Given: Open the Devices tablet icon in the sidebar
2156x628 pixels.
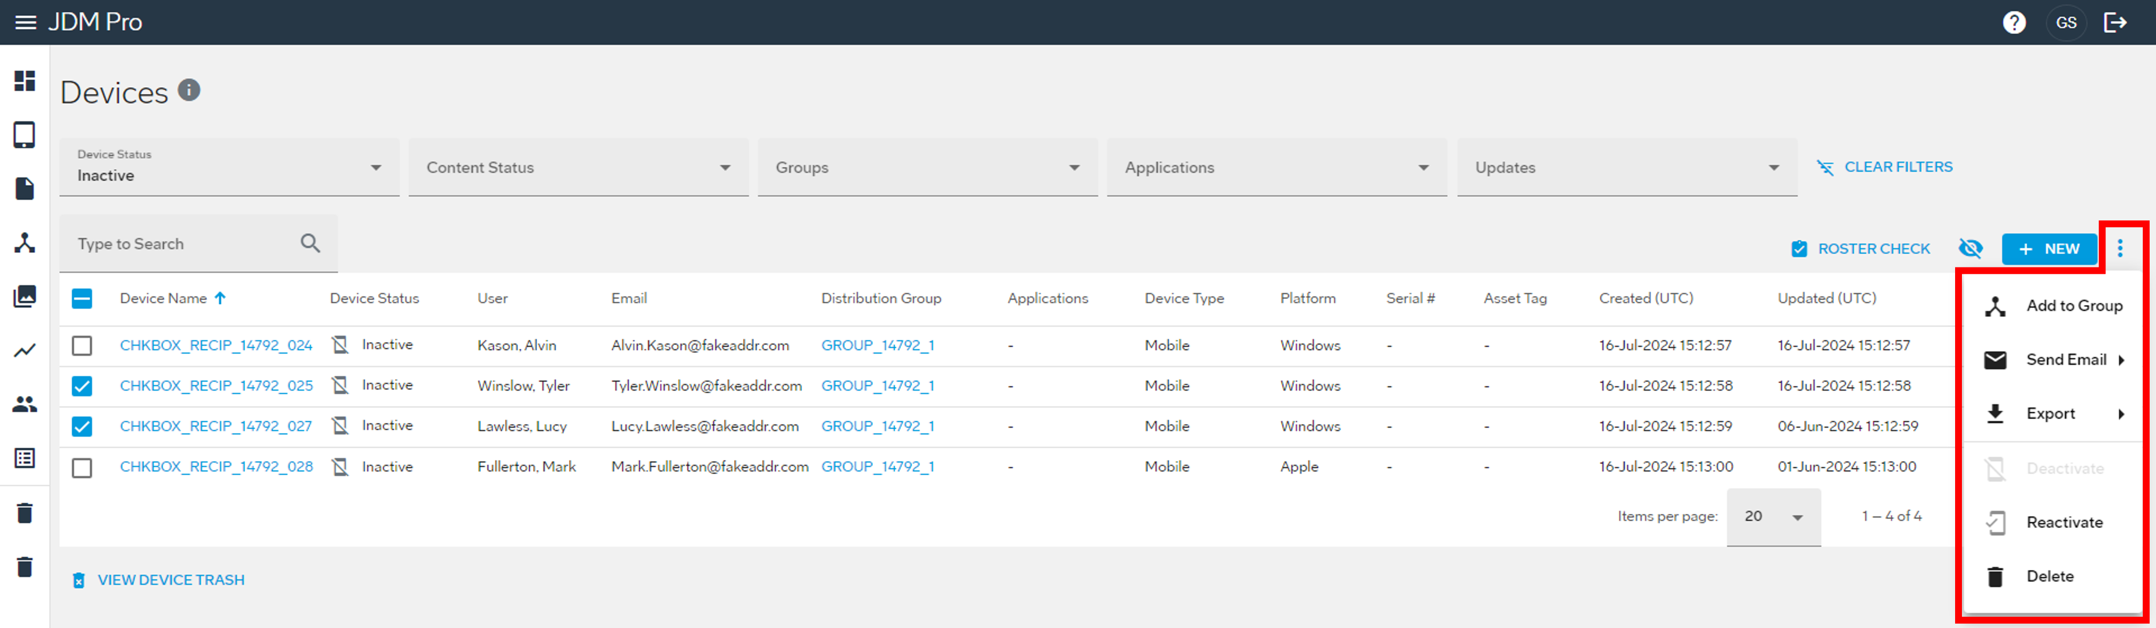Looking at the screenshot, I should [24, 135].
